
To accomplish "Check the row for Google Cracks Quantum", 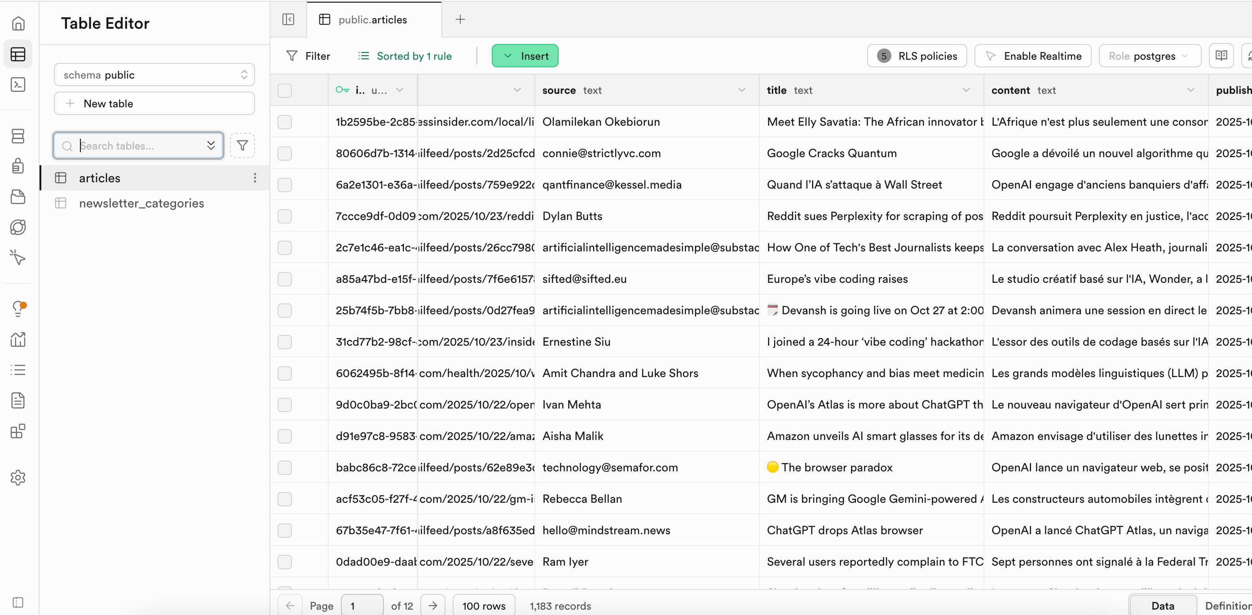I will 285,154.
